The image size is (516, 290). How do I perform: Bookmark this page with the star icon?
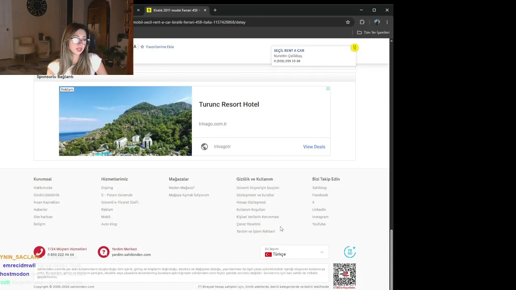pyautogui.click(x=348, y=22)
